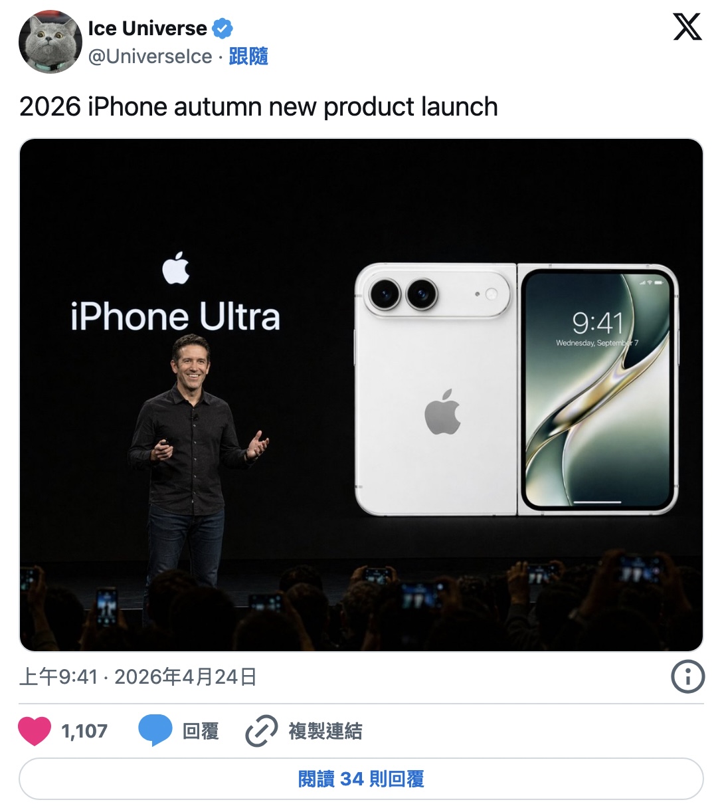
Task: Click the blue reply bubble icon
Action: 155,731
